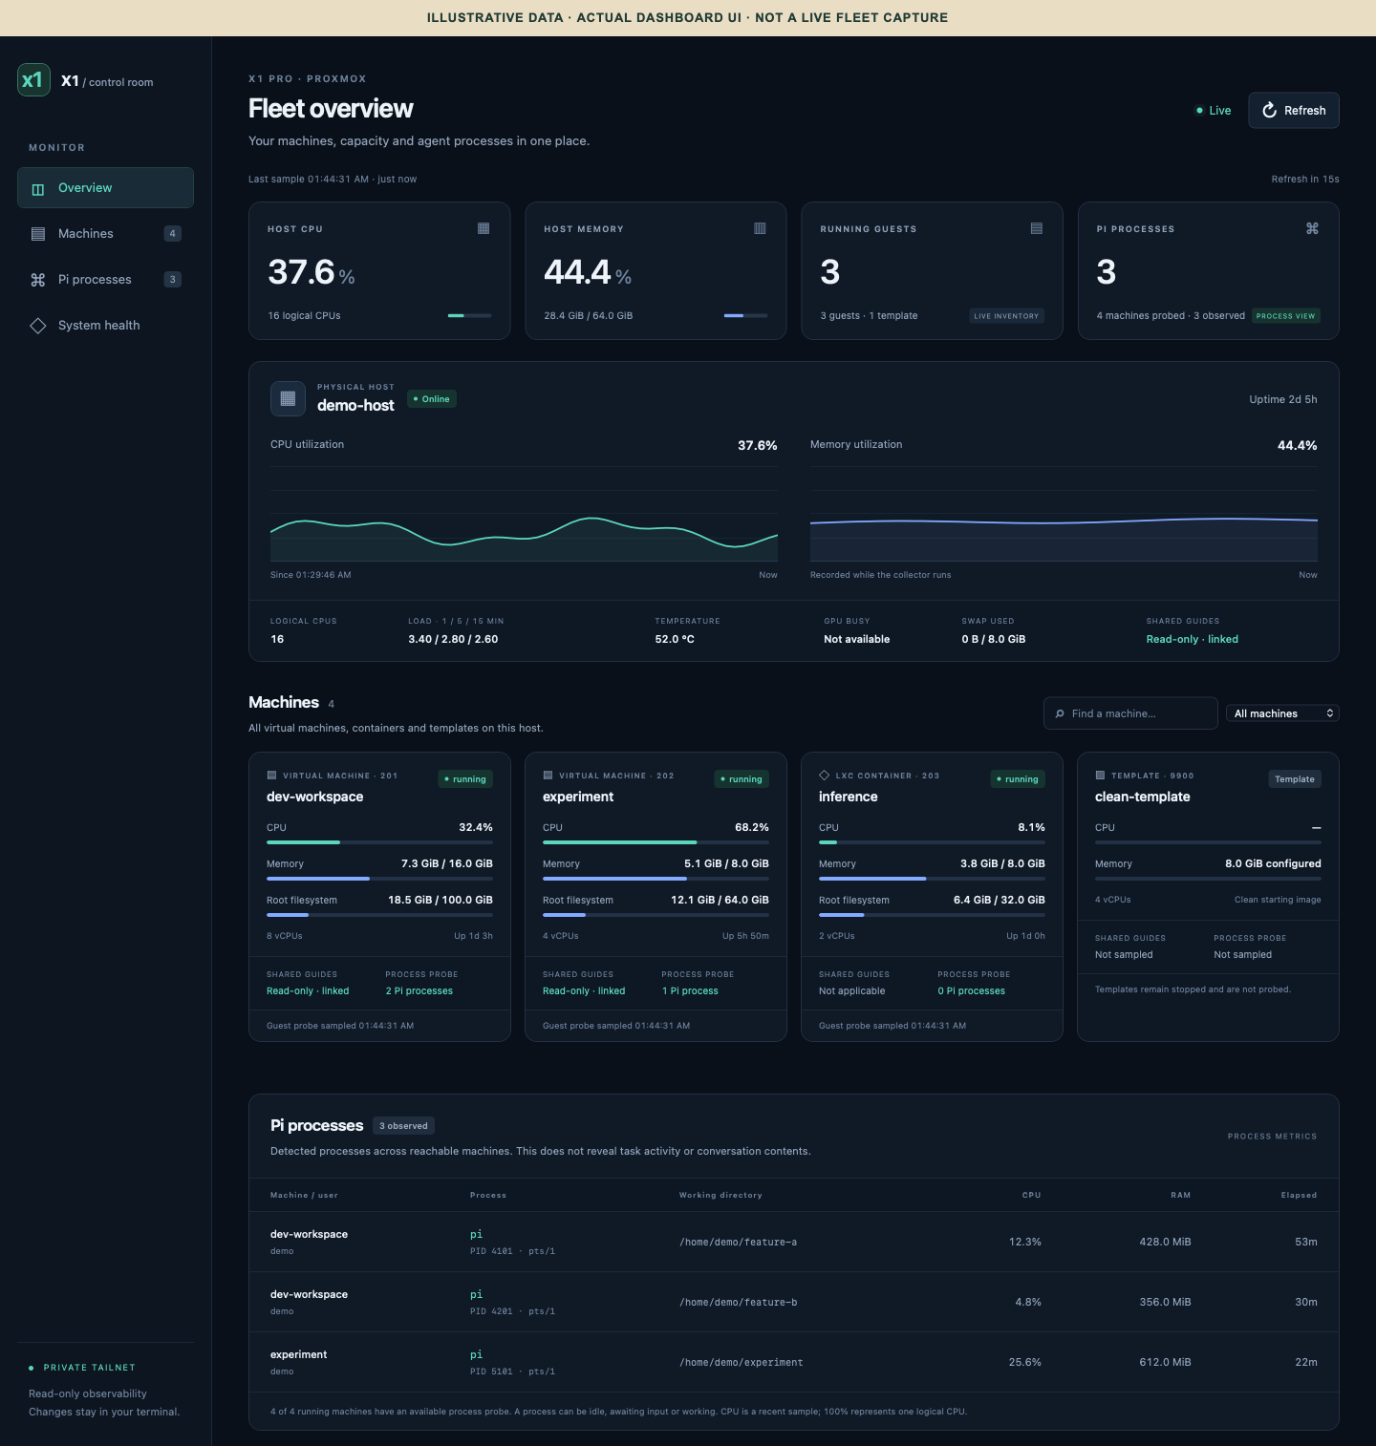Click the running badge on experiment card
The width and height of the screenshot is (1376, 1446).
[x=742, y=779]
